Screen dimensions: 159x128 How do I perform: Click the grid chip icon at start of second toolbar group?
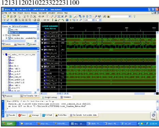(x=16, y=20)
